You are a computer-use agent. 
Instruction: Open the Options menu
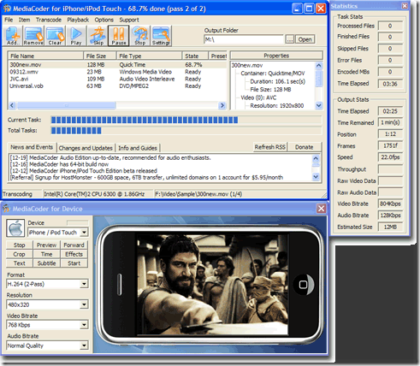104,20
